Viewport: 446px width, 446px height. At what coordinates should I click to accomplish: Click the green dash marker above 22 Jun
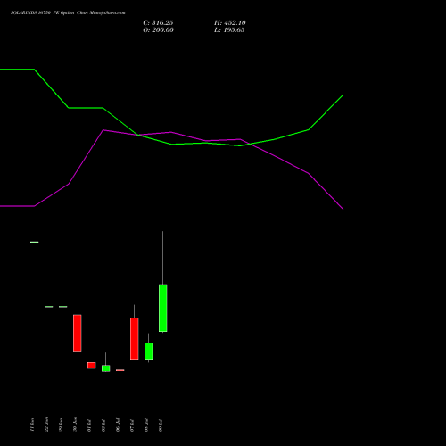tap(49, 307)
